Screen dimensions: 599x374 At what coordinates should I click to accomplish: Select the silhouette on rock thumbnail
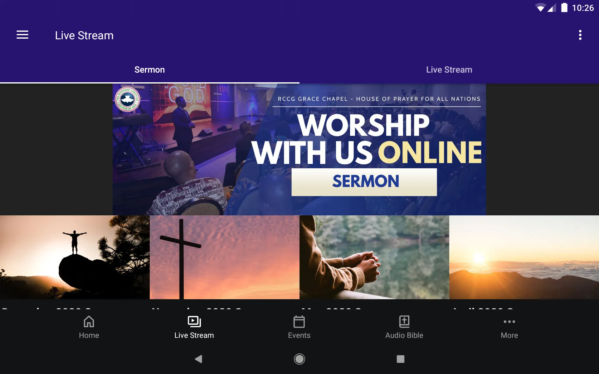(75, 258)
